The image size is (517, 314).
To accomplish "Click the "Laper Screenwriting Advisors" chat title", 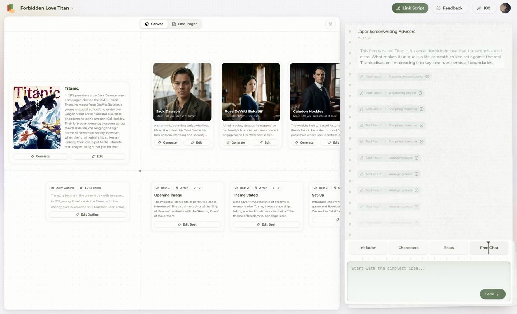I will click(x=386, y=32).
